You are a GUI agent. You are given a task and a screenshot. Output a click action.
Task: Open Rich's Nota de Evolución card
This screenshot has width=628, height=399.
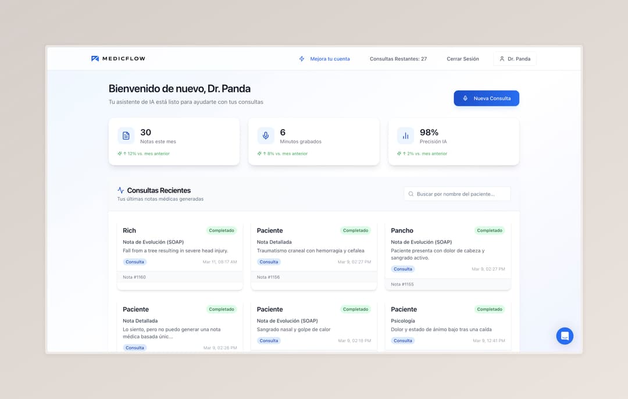click(x=180, y=246)
